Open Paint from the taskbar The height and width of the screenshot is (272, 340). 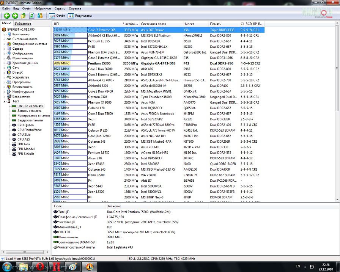[x=74, y=267]
